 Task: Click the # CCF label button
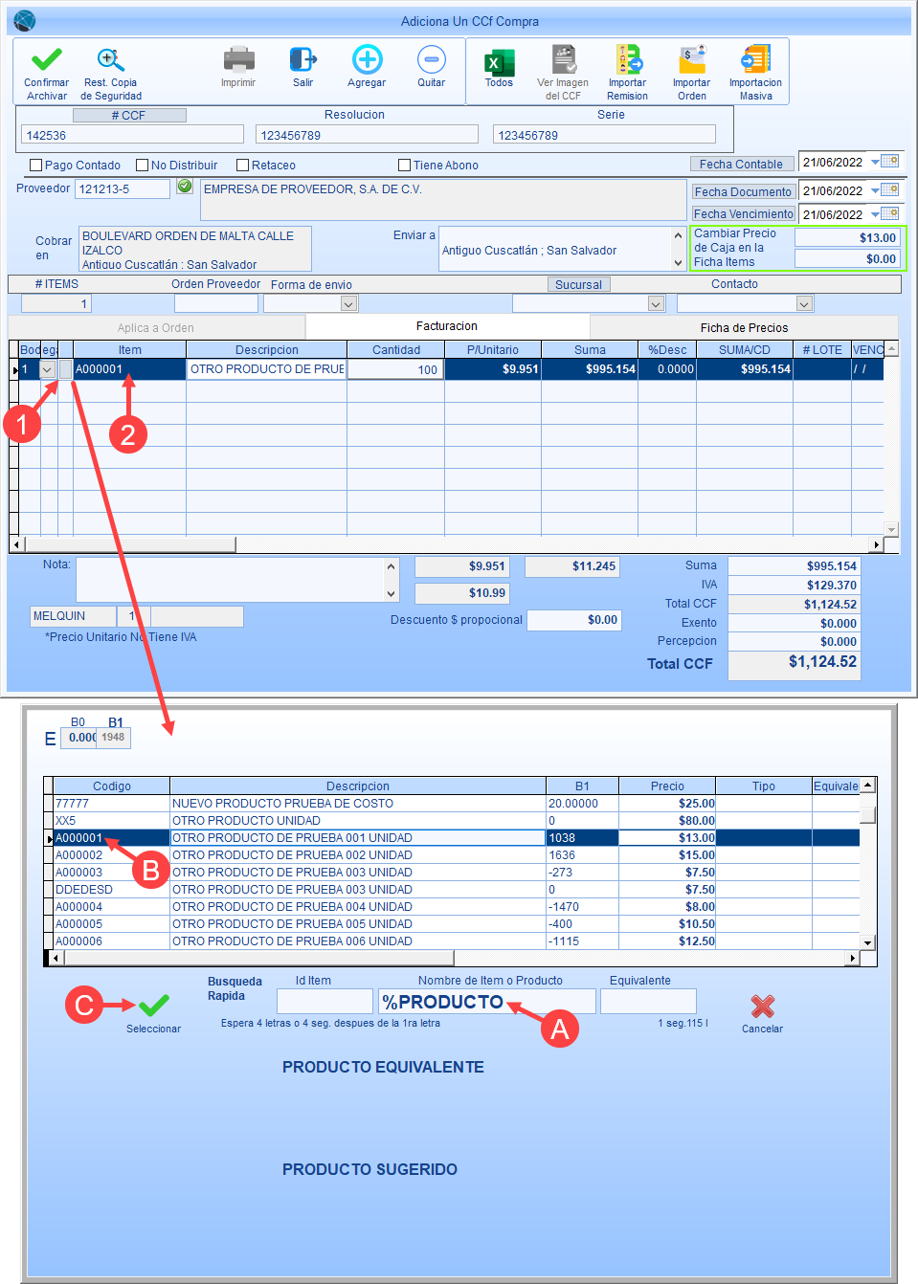pyautogui.click(x=129, y=116)
